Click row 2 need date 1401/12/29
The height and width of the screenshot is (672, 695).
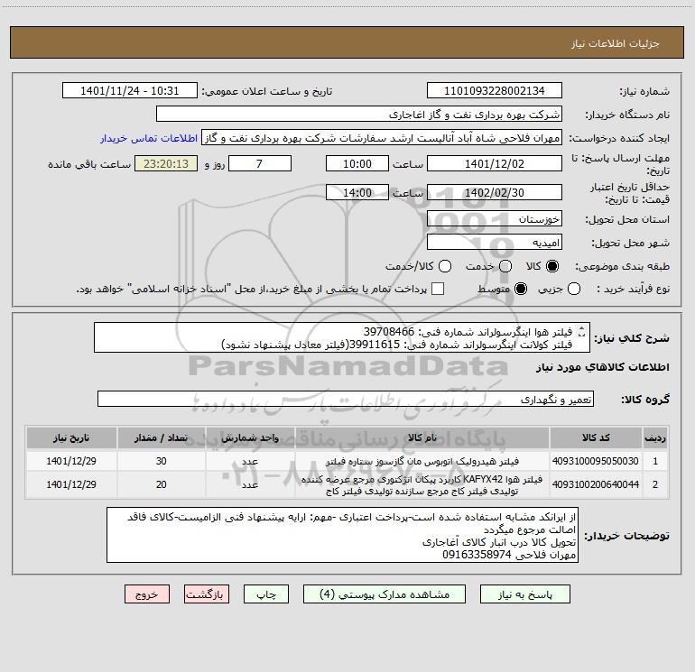71,484
